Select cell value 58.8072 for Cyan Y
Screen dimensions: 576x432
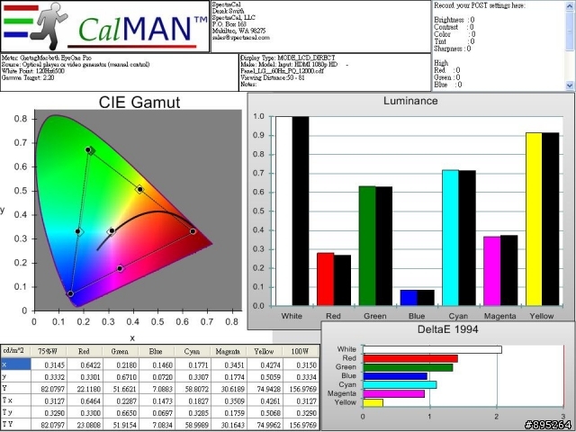point(192,389)
